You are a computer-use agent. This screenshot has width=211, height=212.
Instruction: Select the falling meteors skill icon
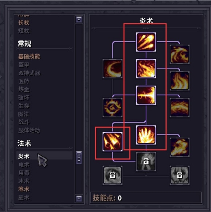coord(113,142)
